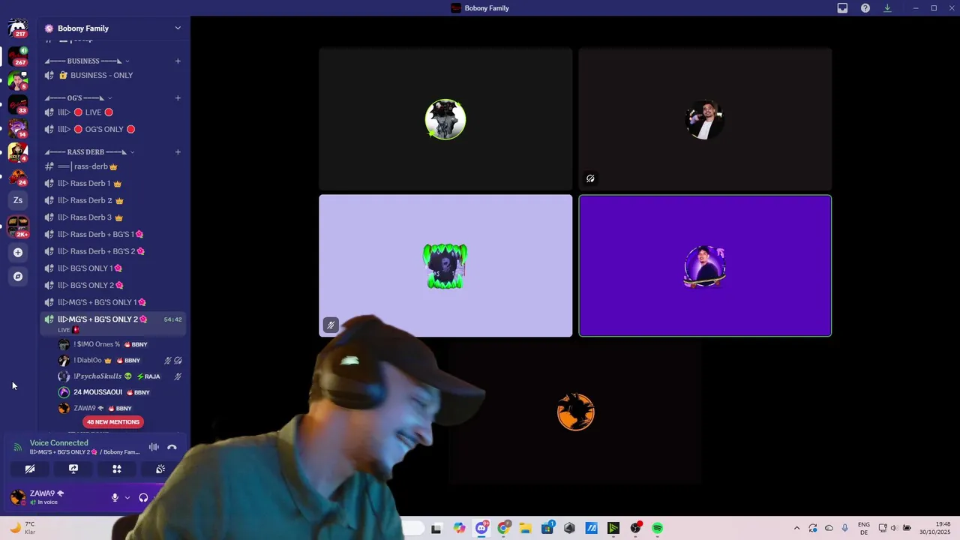Join Rass Derb + BG'S 2 channel
Image resolution: width=960 pixels, height=540 pixels.
click(x=112, y=251)
